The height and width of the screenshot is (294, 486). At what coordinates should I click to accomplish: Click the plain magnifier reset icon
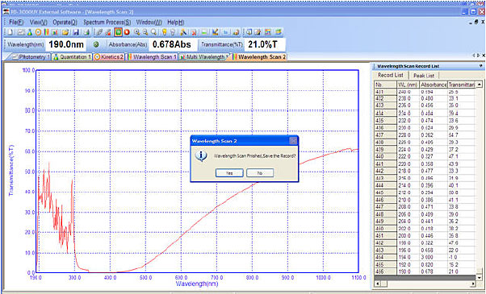154,32
